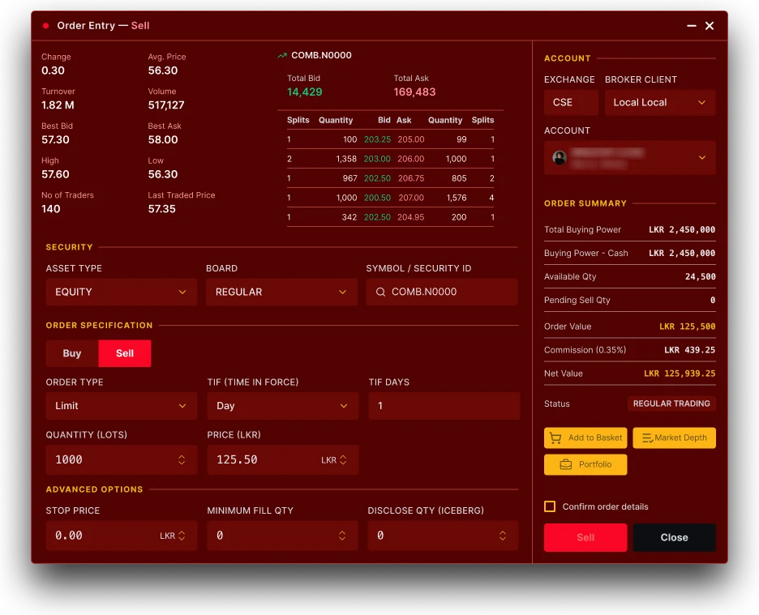Click the bid price 203.00
759x615 pixels.
coord(377,159)
